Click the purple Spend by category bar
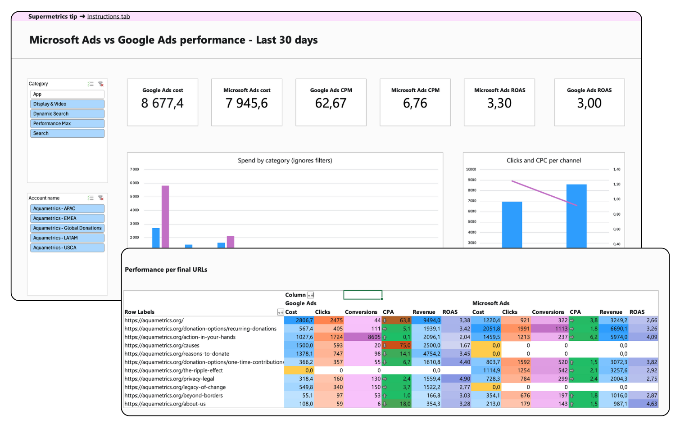Viewport: 680px width, 424px height. pos(165,216)
